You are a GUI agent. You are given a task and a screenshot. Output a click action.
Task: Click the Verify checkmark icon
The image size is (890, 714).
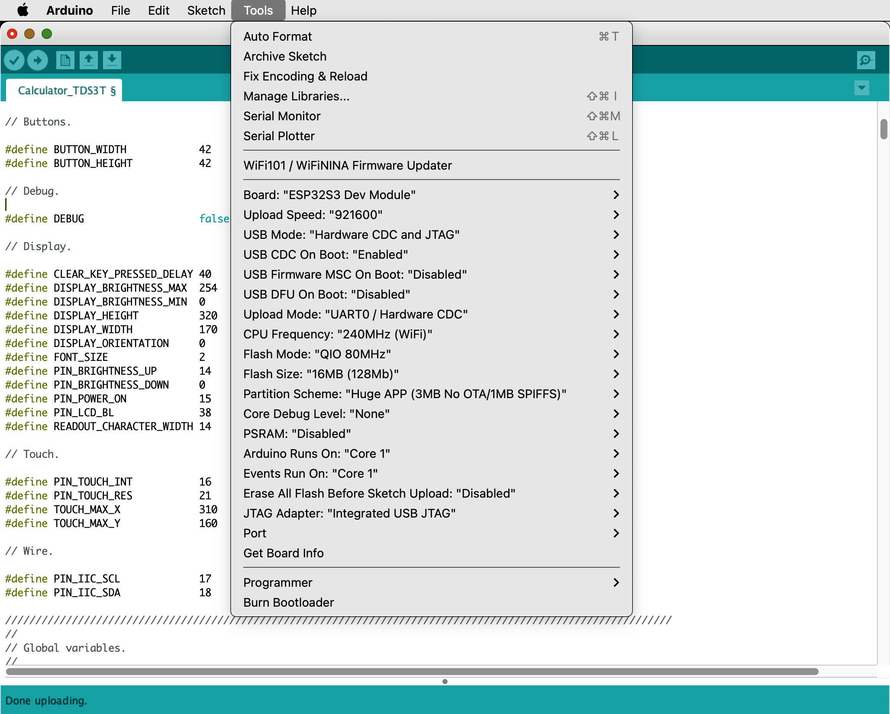14,60
